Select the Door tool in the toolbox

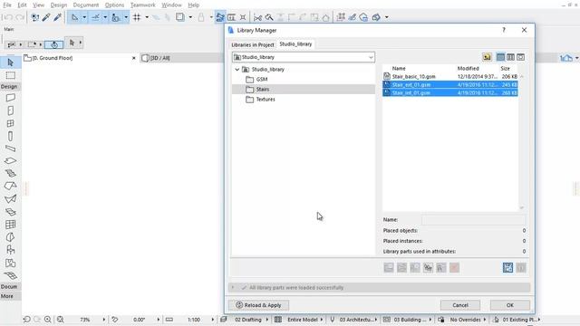pyautogui.click(x=10, y=110)
